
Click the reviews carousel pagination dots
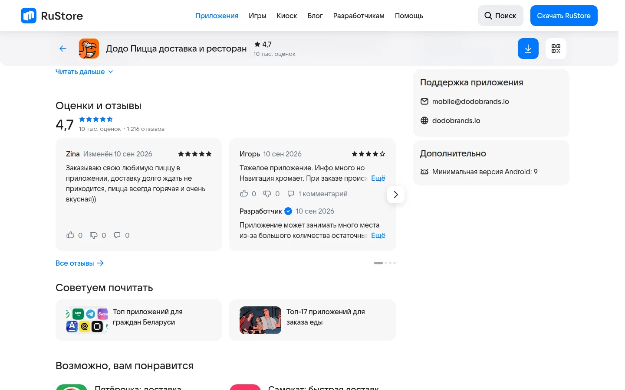[385, 263]
